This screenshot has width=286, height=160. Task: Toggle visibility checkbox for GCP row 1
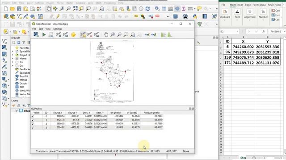tap(33, 120)
